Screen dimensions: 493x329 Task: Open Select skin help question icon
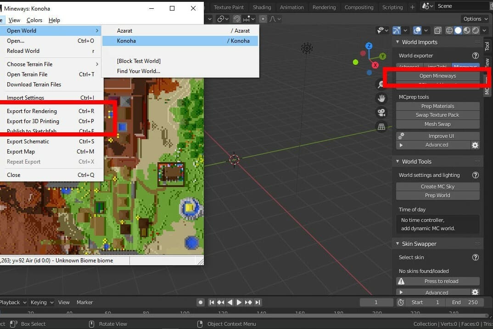tap(476, 257)
